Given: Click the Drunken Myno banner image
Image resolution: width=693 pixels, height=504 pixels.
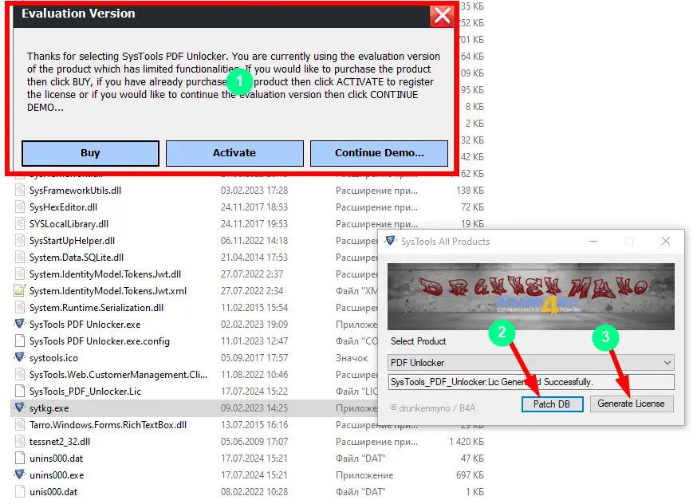Looking at the screenshot, I should 531,296.
